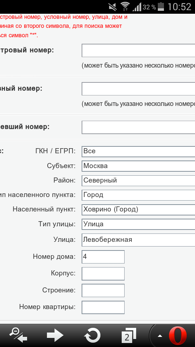Tap the muted sound status icon
Screen dimensions: 195x347
click(113, 7)
